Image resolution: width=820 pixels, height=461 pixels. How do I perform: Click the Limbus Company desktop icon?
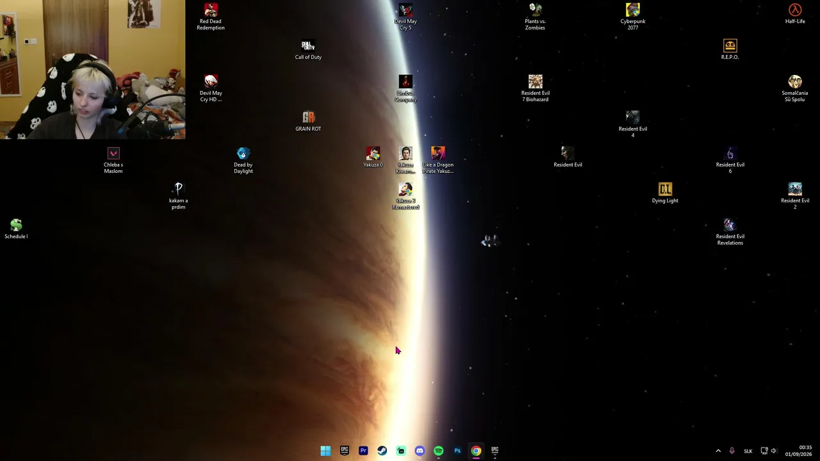click(406, 88)
